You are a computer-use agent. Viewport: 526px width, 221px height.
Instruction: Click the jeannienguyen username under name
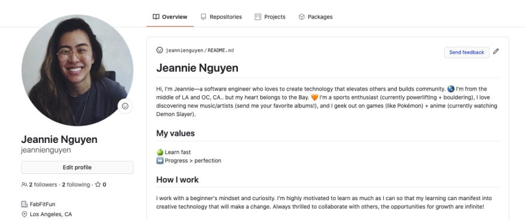pyautogui.click(x=46, y=150)
